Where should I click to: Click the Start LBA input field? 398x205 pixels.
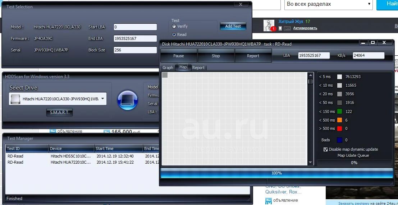[135, 27]
